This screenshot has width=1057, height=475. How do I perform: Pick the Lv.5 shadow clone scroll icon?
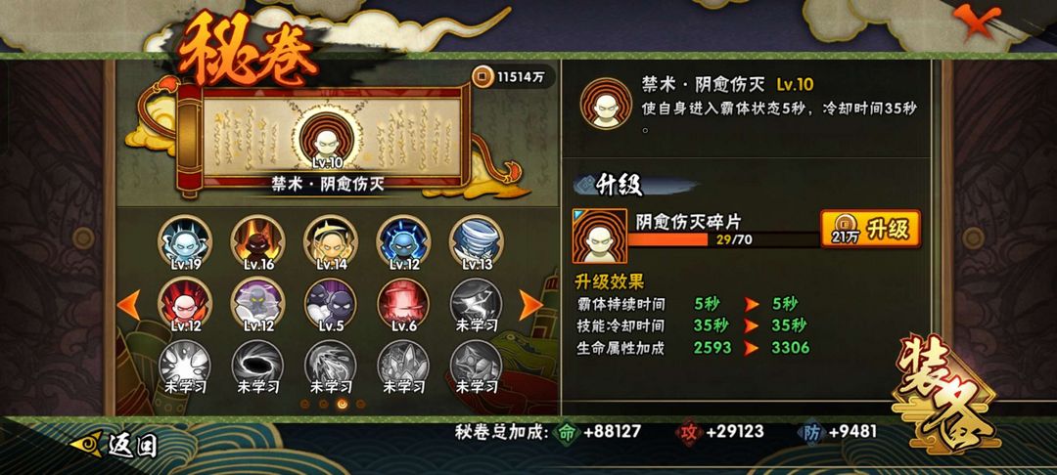[331, 304]
